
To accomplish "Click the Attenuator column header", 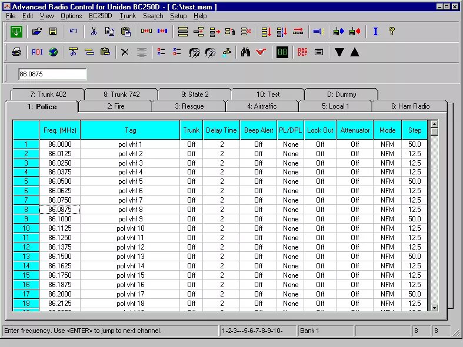I will pos(355,130).
